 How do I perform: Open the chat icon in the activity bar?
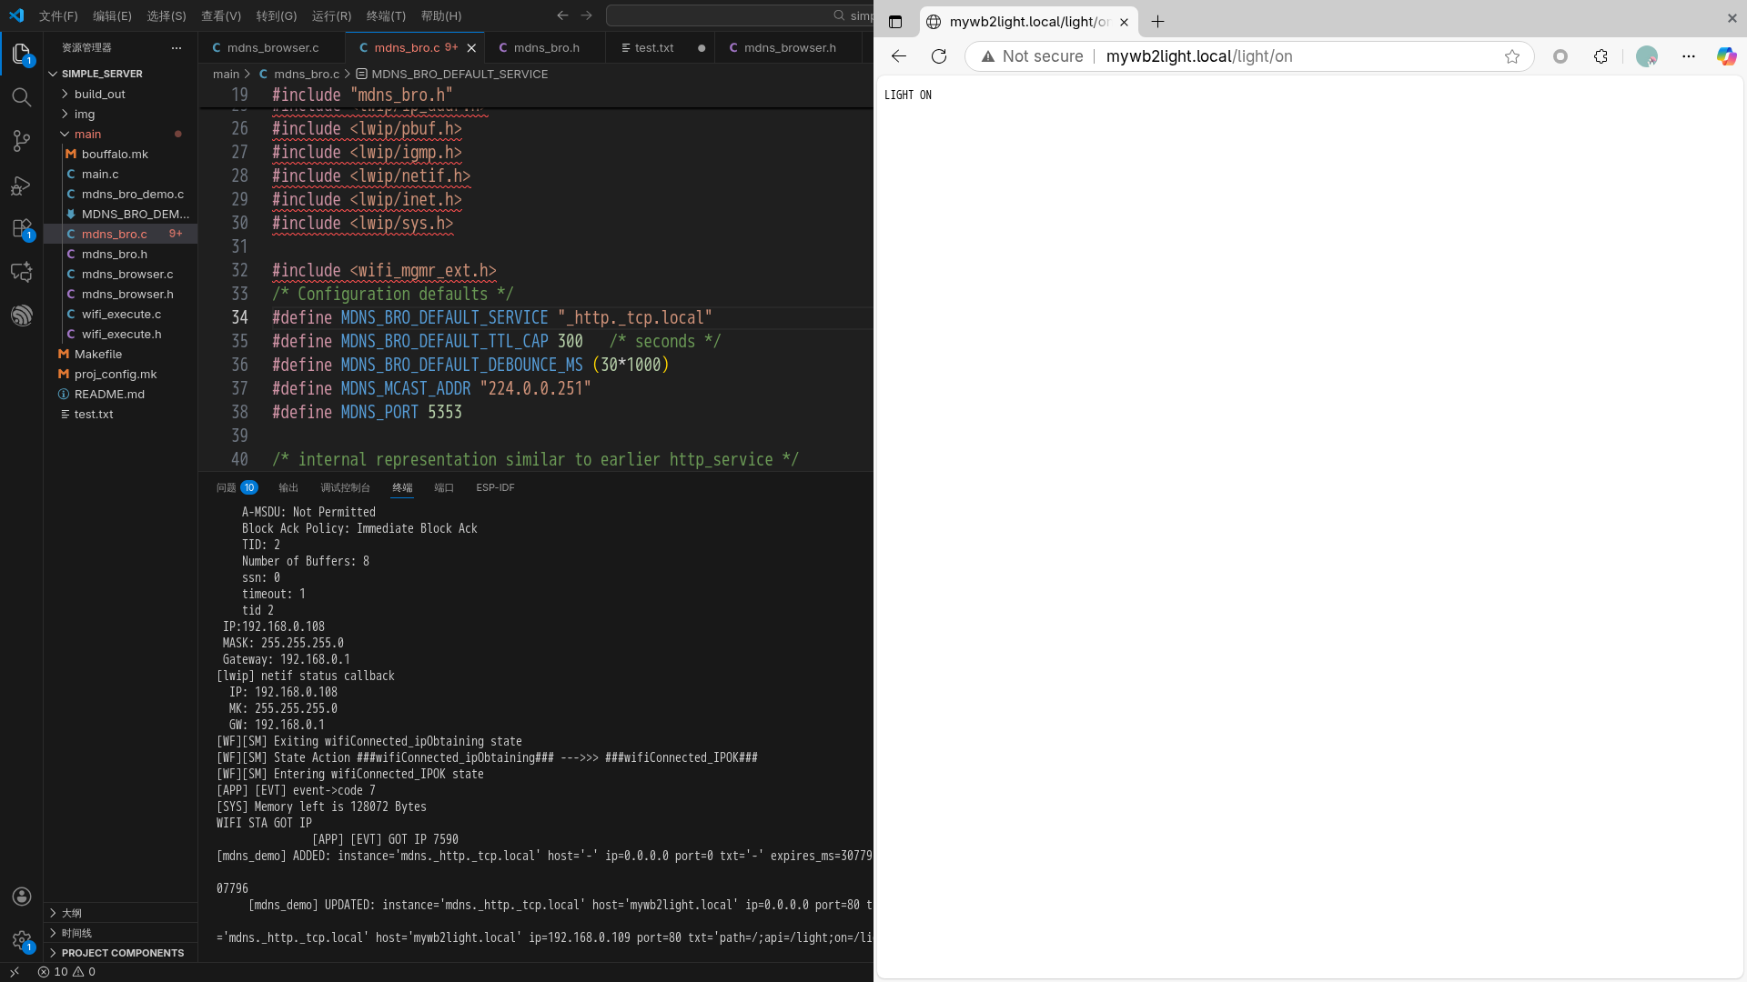pyautogui.click(x=22, y=272)
